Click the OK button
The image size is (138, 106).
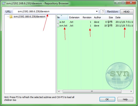pos(107,99)
